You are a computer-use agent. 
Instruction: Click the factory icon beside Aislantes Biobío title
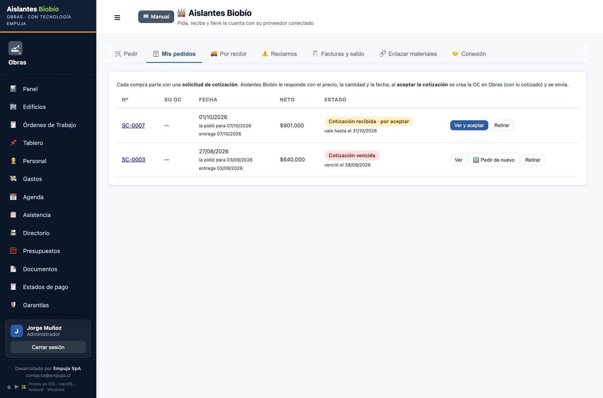(181, 13)
